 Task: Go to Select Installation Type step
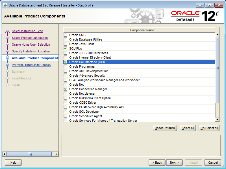[27, 31]
